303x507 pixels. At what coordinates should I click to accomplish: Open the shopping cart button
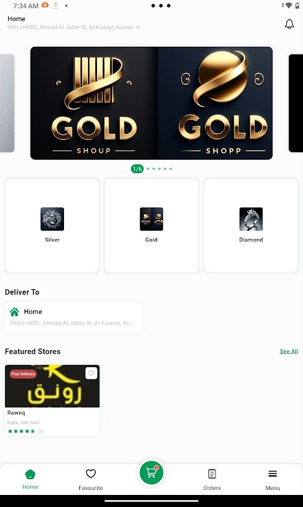pyautogui.click(x=151, y=473)
